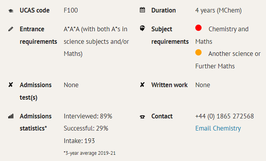Click the 3-year average 2019-21 footnote
266x161 pixels.
(89, 153)
